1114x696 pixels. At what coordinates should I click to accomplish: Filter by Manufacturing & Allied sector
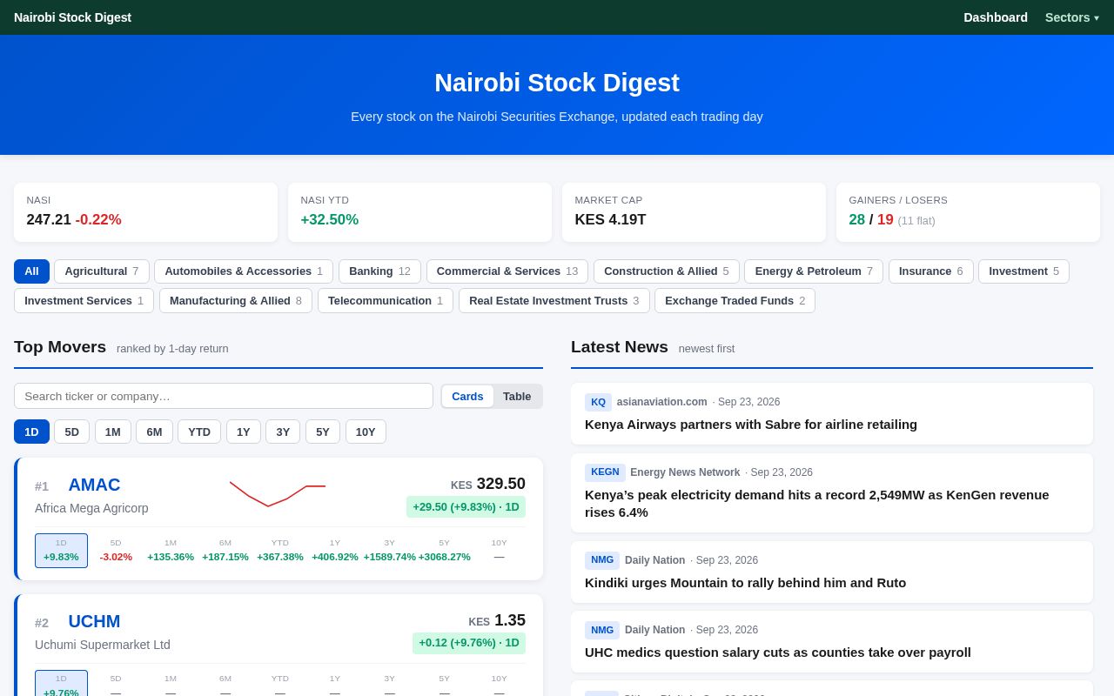click(x=236, y=301)
